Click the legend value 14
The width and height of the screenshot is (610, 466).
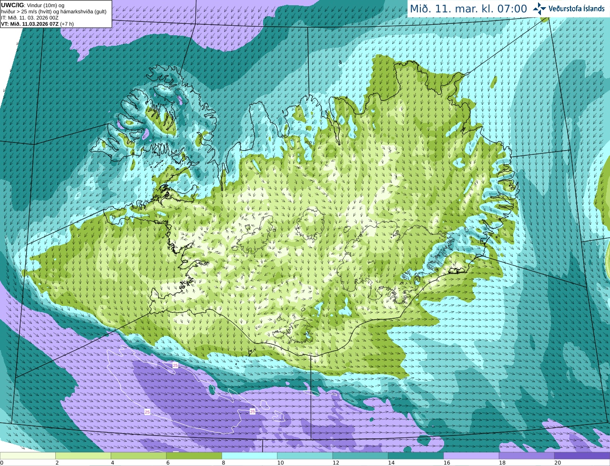click(391, 463)
